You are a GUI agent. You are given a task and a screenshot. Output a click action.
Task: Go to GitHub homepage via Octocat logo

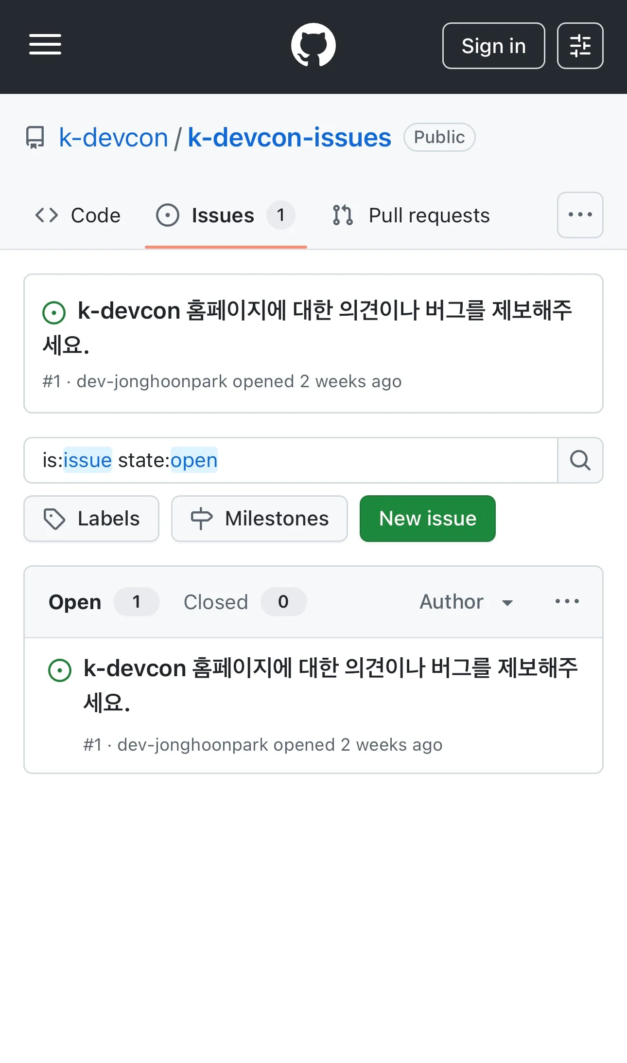coord(313,45)
